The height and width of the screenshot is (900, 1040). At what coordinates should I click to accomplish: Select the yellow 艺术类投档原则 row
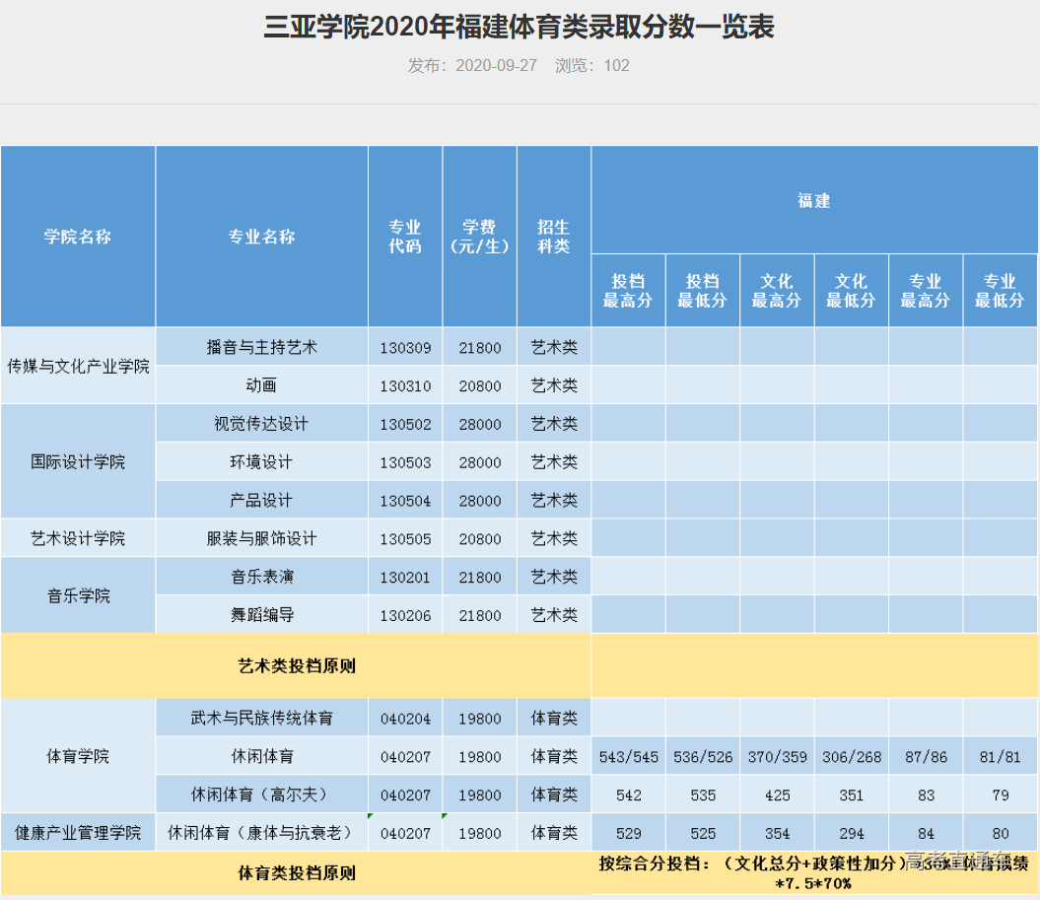[296, 667]
